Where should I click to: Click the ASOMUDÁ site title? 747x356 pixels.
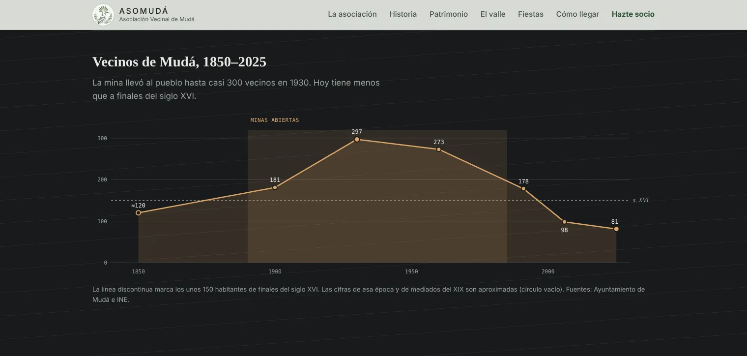[x=144, y=11]
